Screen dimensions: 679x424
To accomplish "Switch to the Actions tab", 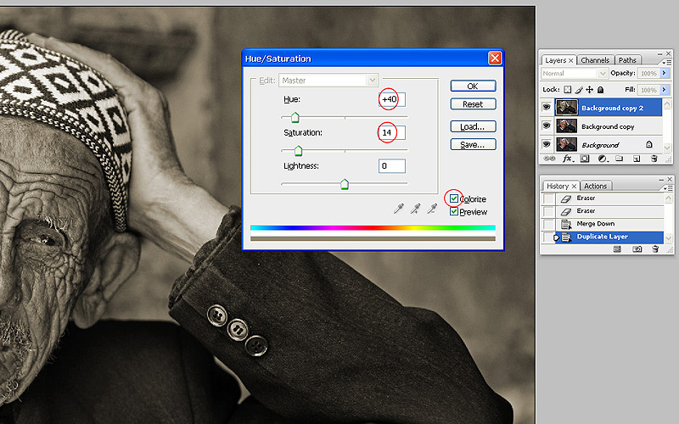I will pos(596,186).
